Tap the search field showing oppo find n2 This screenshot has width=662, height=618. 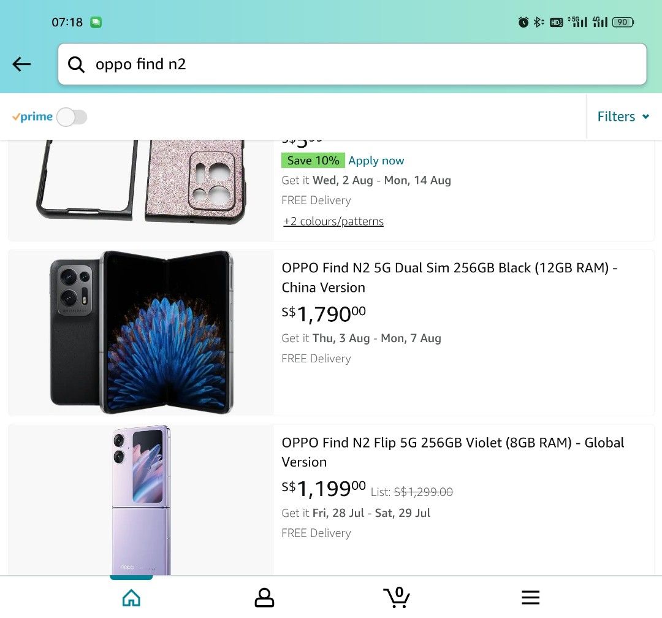306,64
